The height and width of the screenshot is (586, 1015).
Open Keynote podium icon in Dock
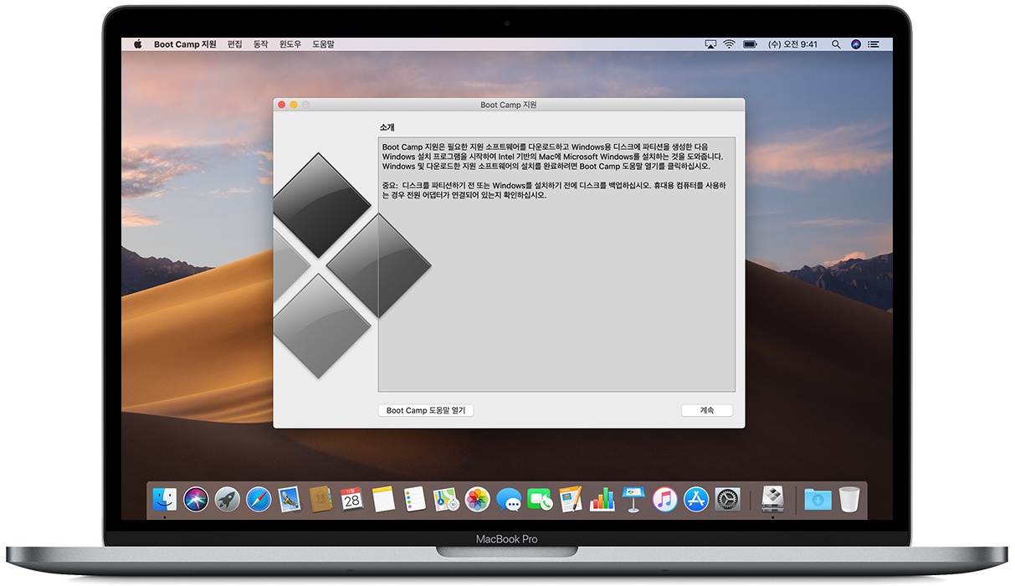pyautogui.click(x=633, y=500)
